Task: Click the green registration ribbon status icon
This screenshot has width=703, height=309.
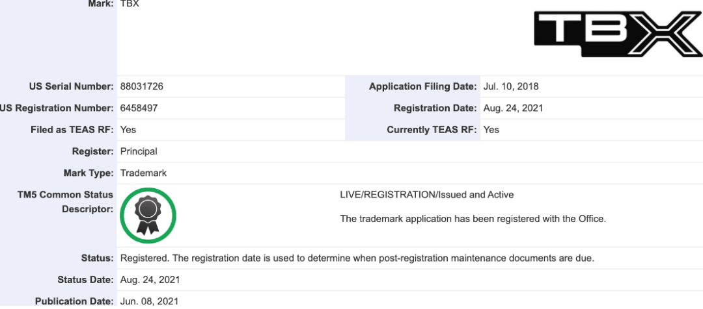Action: tap(148, 216)
